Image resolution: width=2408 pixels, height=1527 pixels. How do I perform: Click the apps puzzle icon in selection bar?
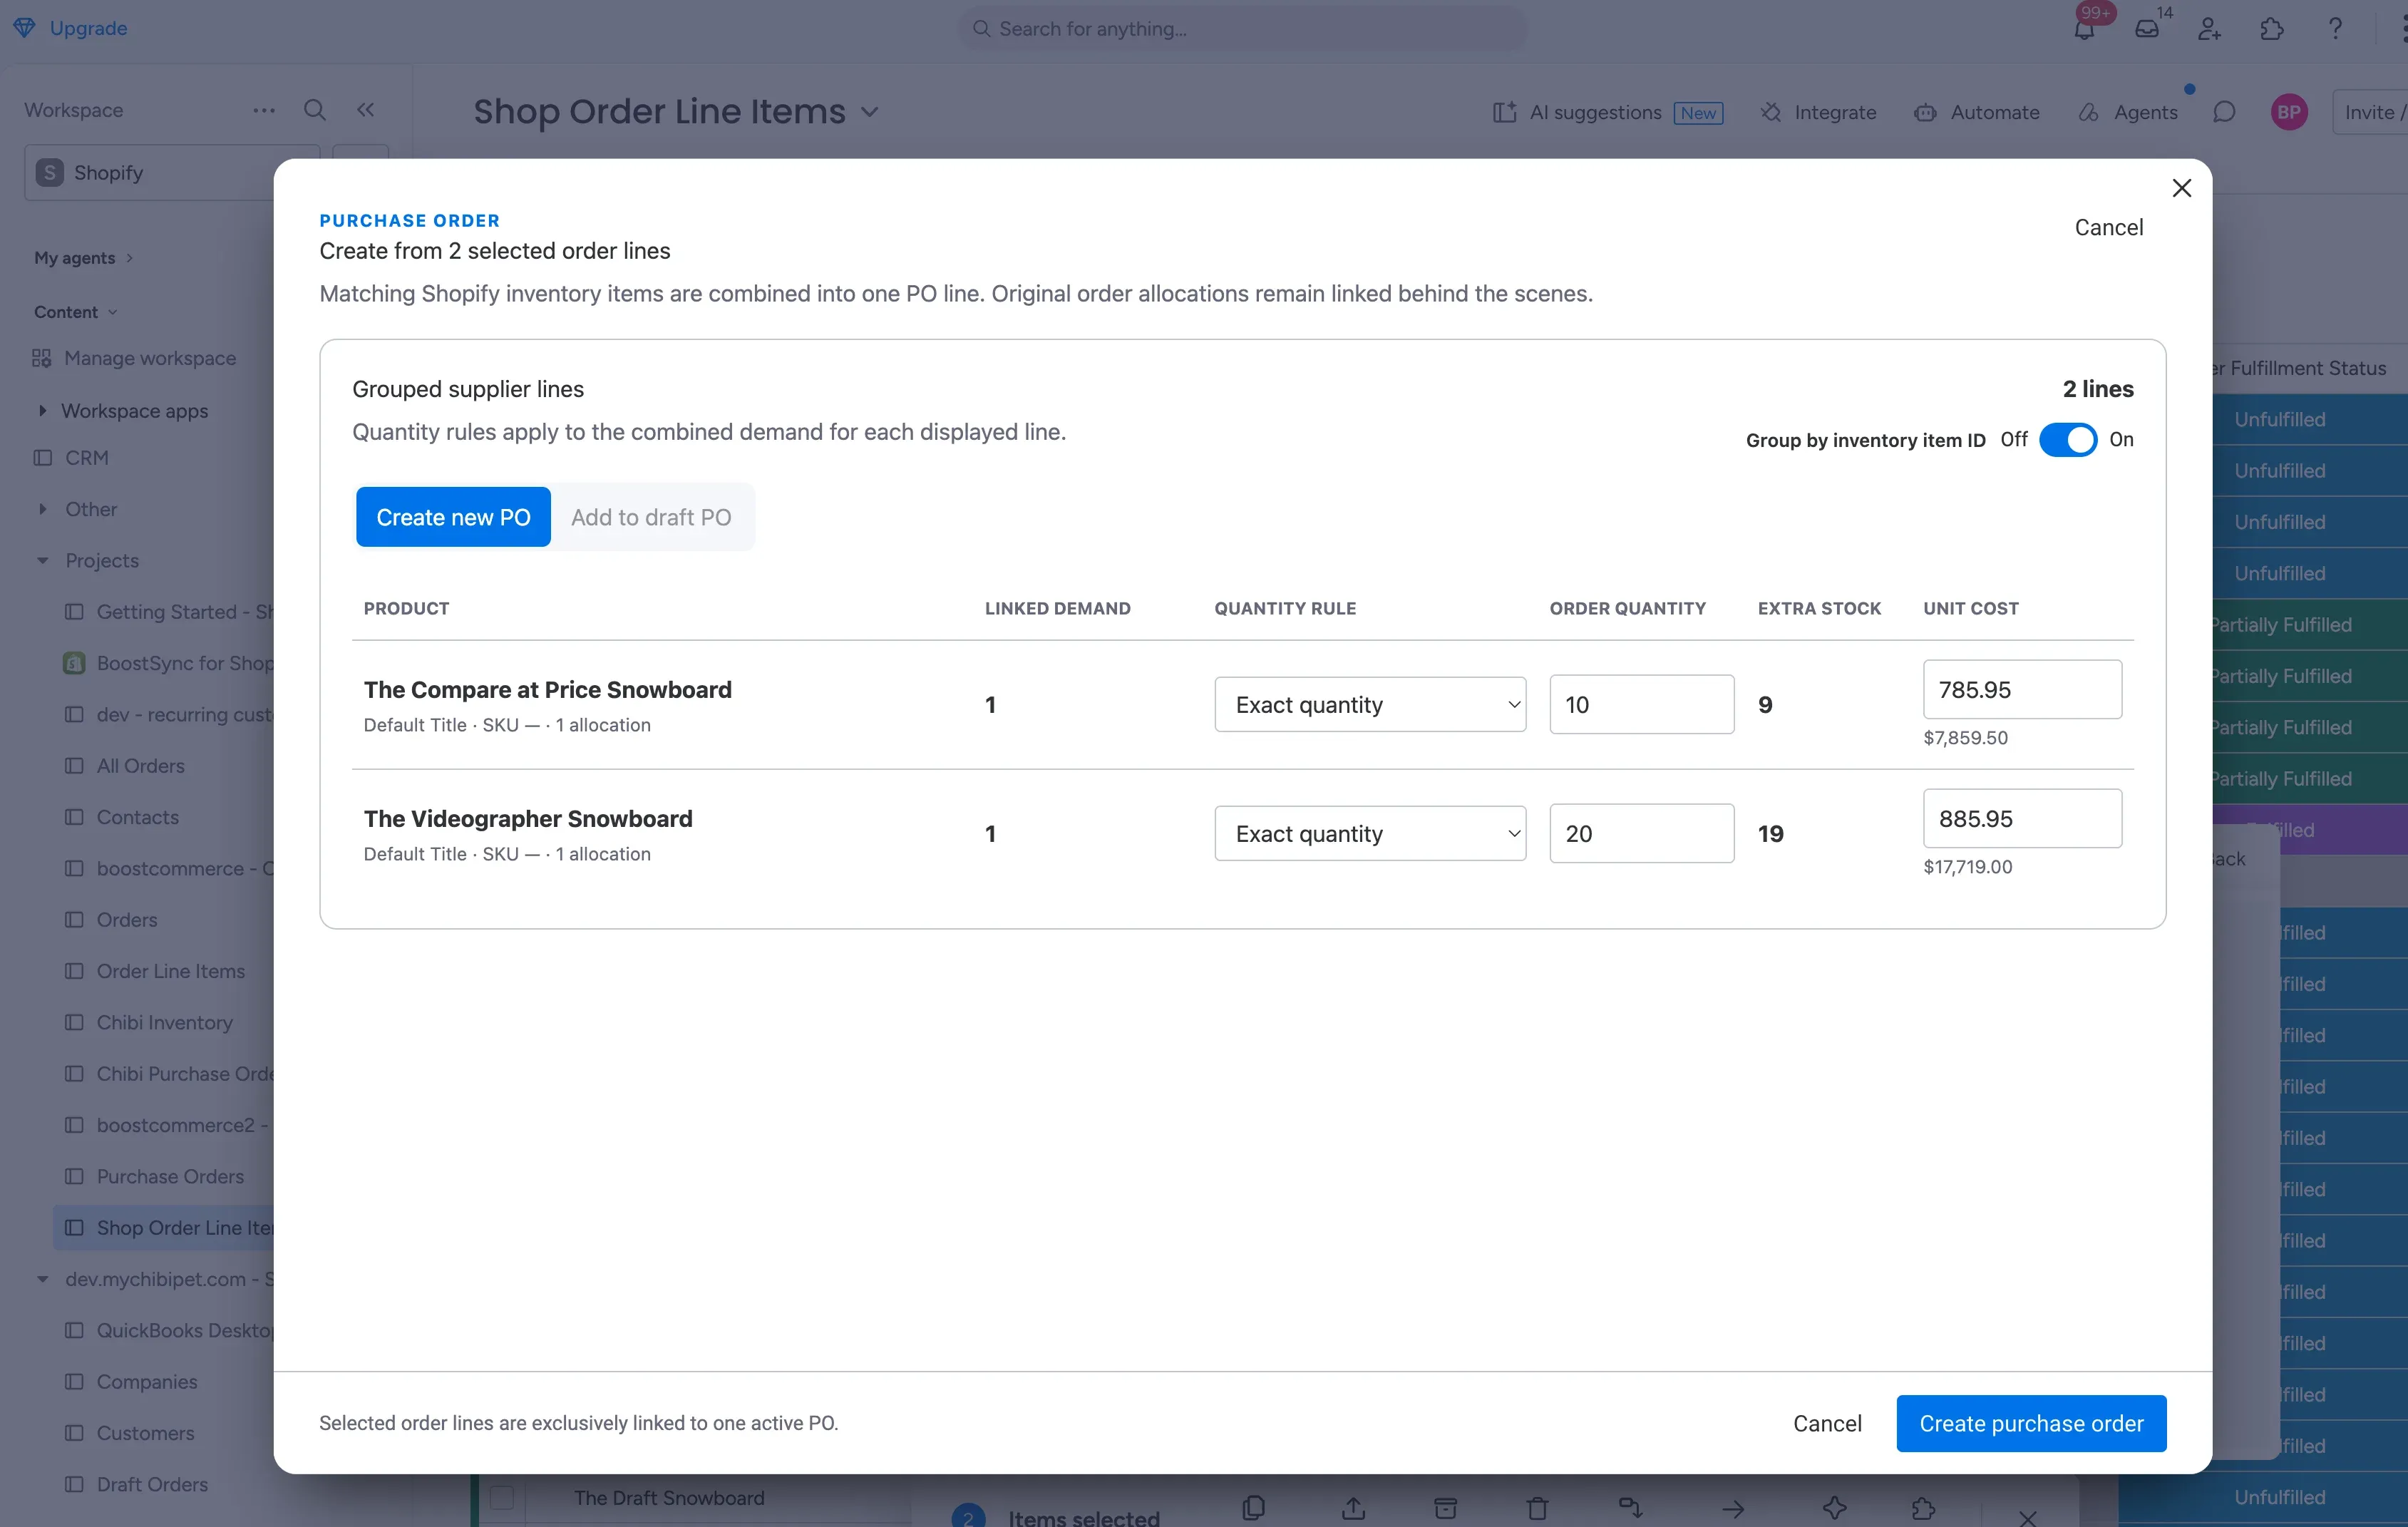tap(1923, 1507)
